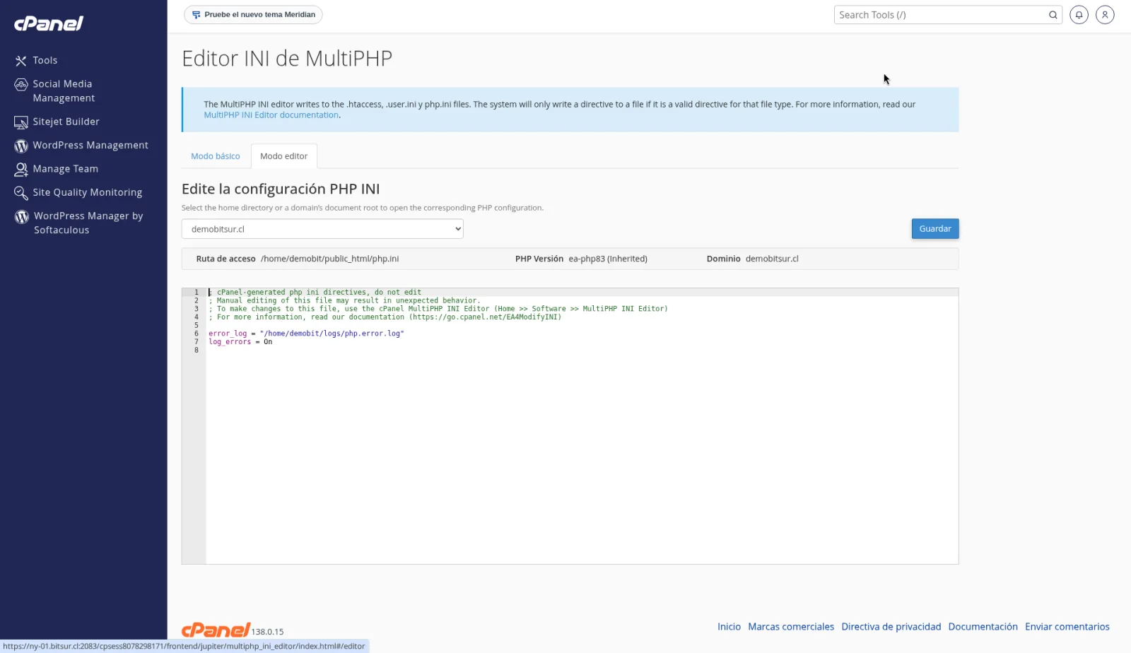Open the demobitsur.cl domain dropdown
Viewport: 1131px width, 653px height.
[322, 229]
